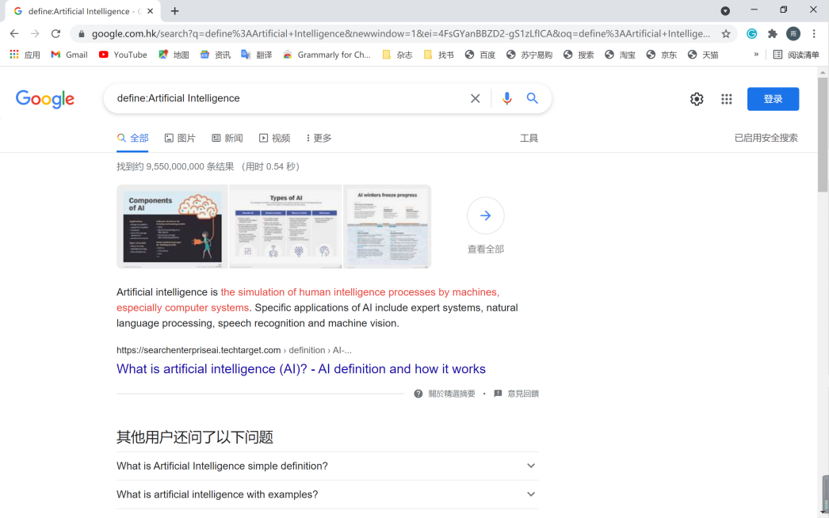Open the 'Components of AI' image thumbnail
829x518 pixels.
pos(172,227)
